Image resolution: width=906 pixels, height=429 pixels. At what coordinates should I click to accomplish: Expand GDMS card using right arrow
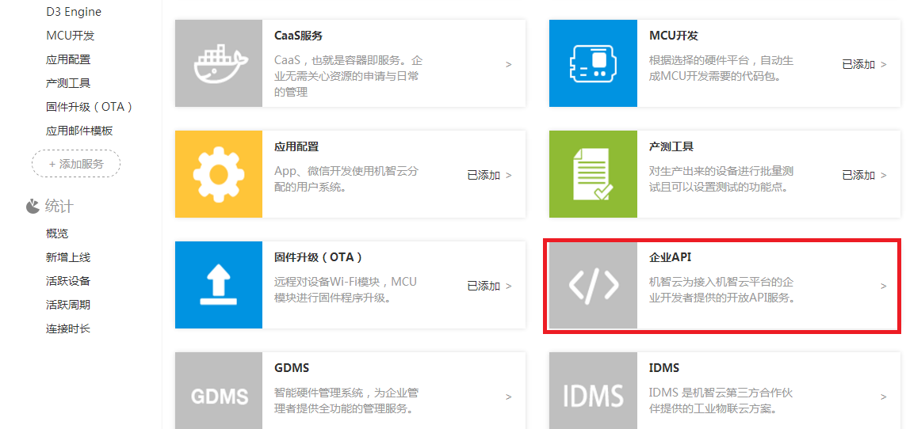(509, 397)
